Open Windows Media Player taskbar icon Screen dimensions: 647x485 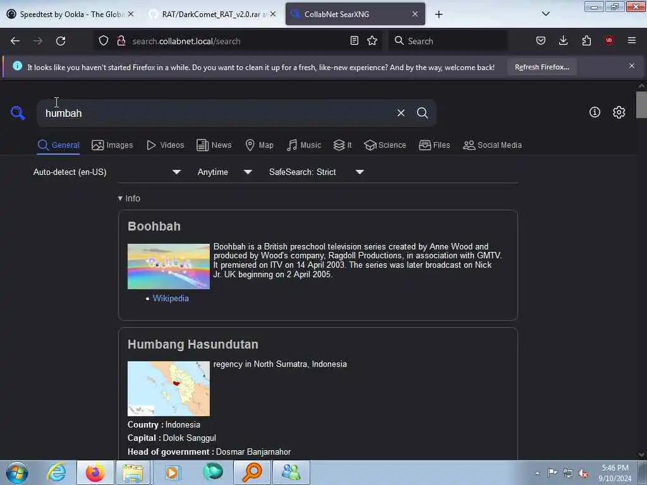coord(172,472)
